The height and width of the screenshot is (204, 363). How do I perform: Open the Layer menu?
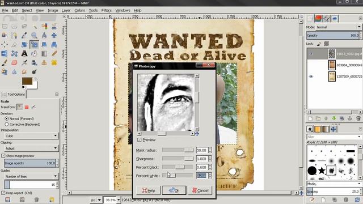click(x=66, y=10)
